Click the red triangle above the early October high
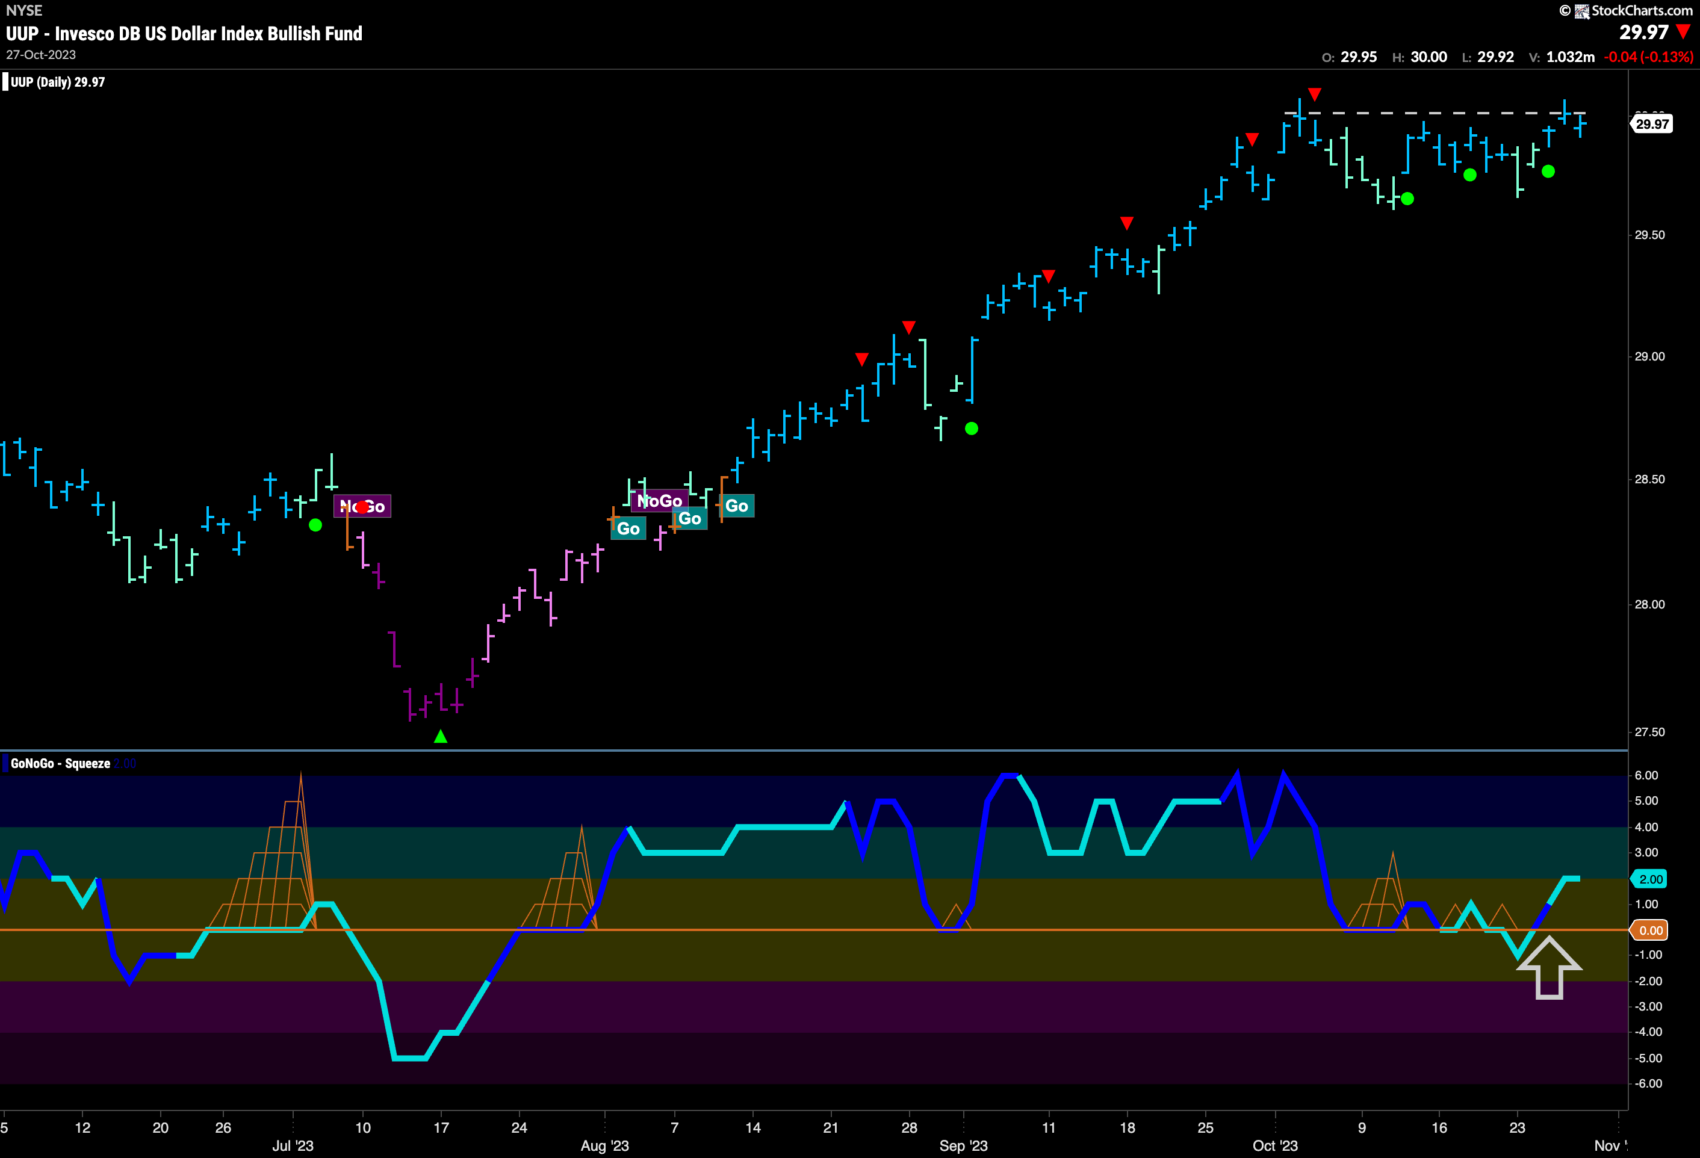1700x1158 pixels. [1315, 94]
